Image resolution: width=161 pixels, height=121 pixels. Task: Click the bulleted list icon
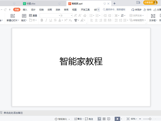(x=91, y=16)
